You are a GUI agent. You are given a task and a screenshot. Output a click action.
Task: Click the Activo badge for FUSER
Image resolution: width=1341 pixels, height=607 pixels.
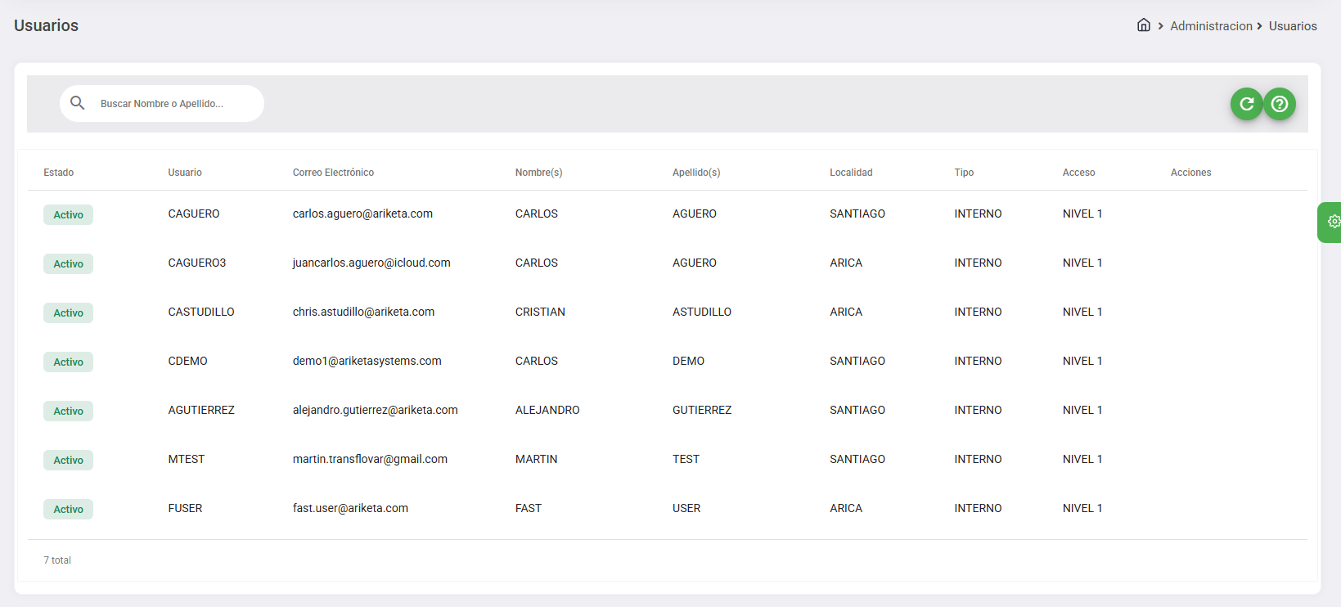point(69,510)
